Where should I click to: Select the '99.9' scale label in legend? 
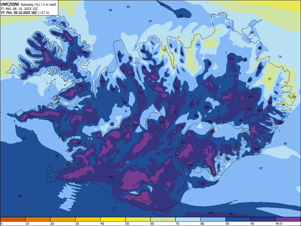(x=279, y=224)
